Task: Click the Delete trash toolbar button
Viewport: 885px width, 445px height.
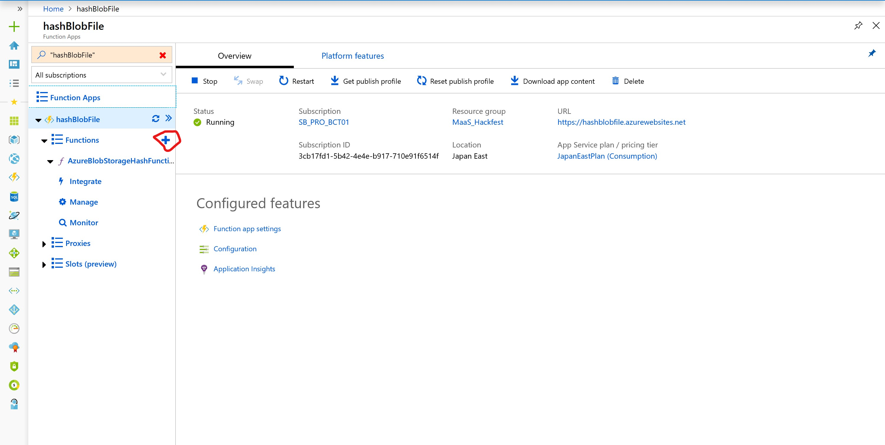Action: [x=628, y=81]
